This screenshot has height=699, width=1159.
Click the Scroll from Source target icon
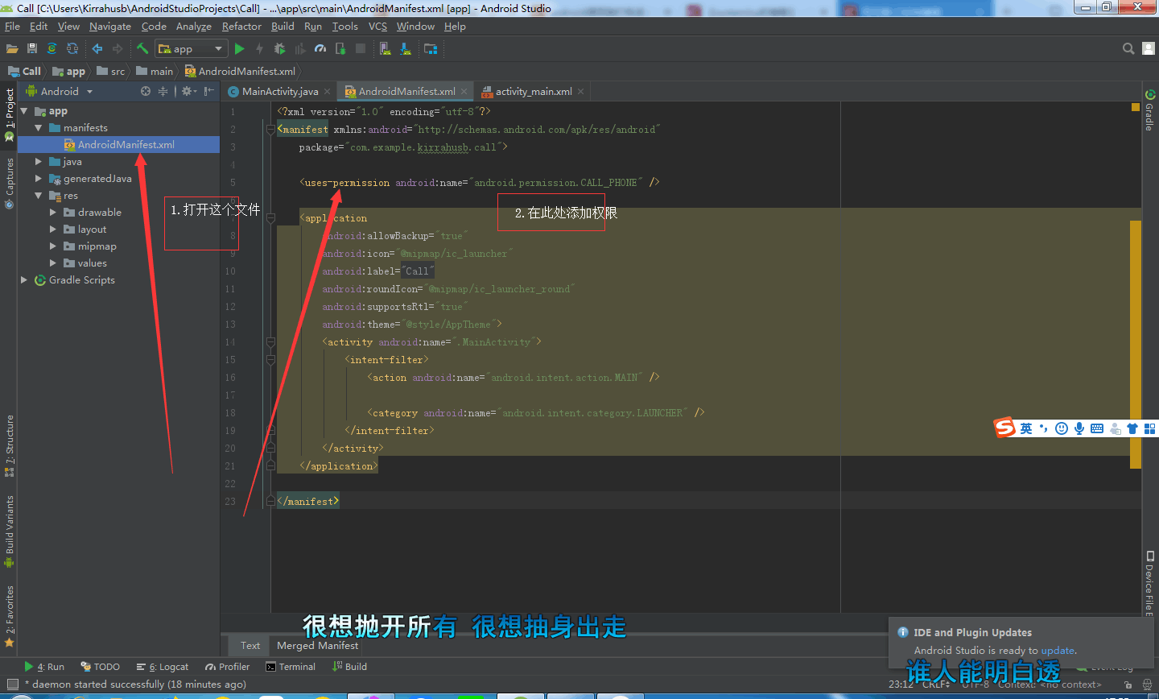(146, 91)
